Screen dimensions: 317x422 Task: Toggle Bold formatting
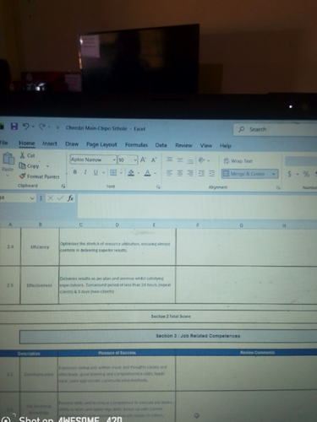click(x=75, y=172)
